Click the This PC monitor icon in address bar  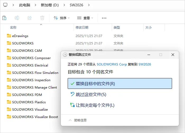click(5, 5)
